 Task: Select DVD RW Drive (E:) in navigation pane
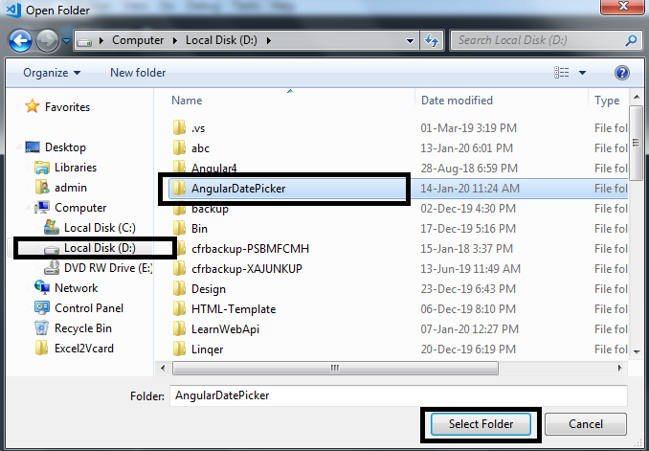[108, 268]
